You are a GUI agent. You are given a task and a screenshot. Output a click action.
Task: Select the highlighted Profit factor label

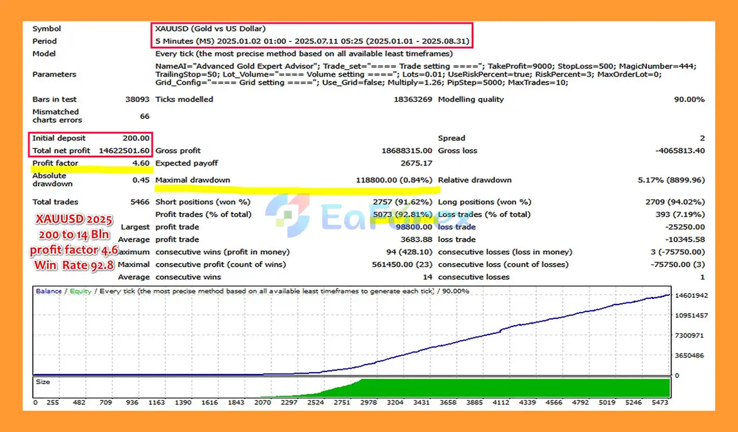click(55, 163)
